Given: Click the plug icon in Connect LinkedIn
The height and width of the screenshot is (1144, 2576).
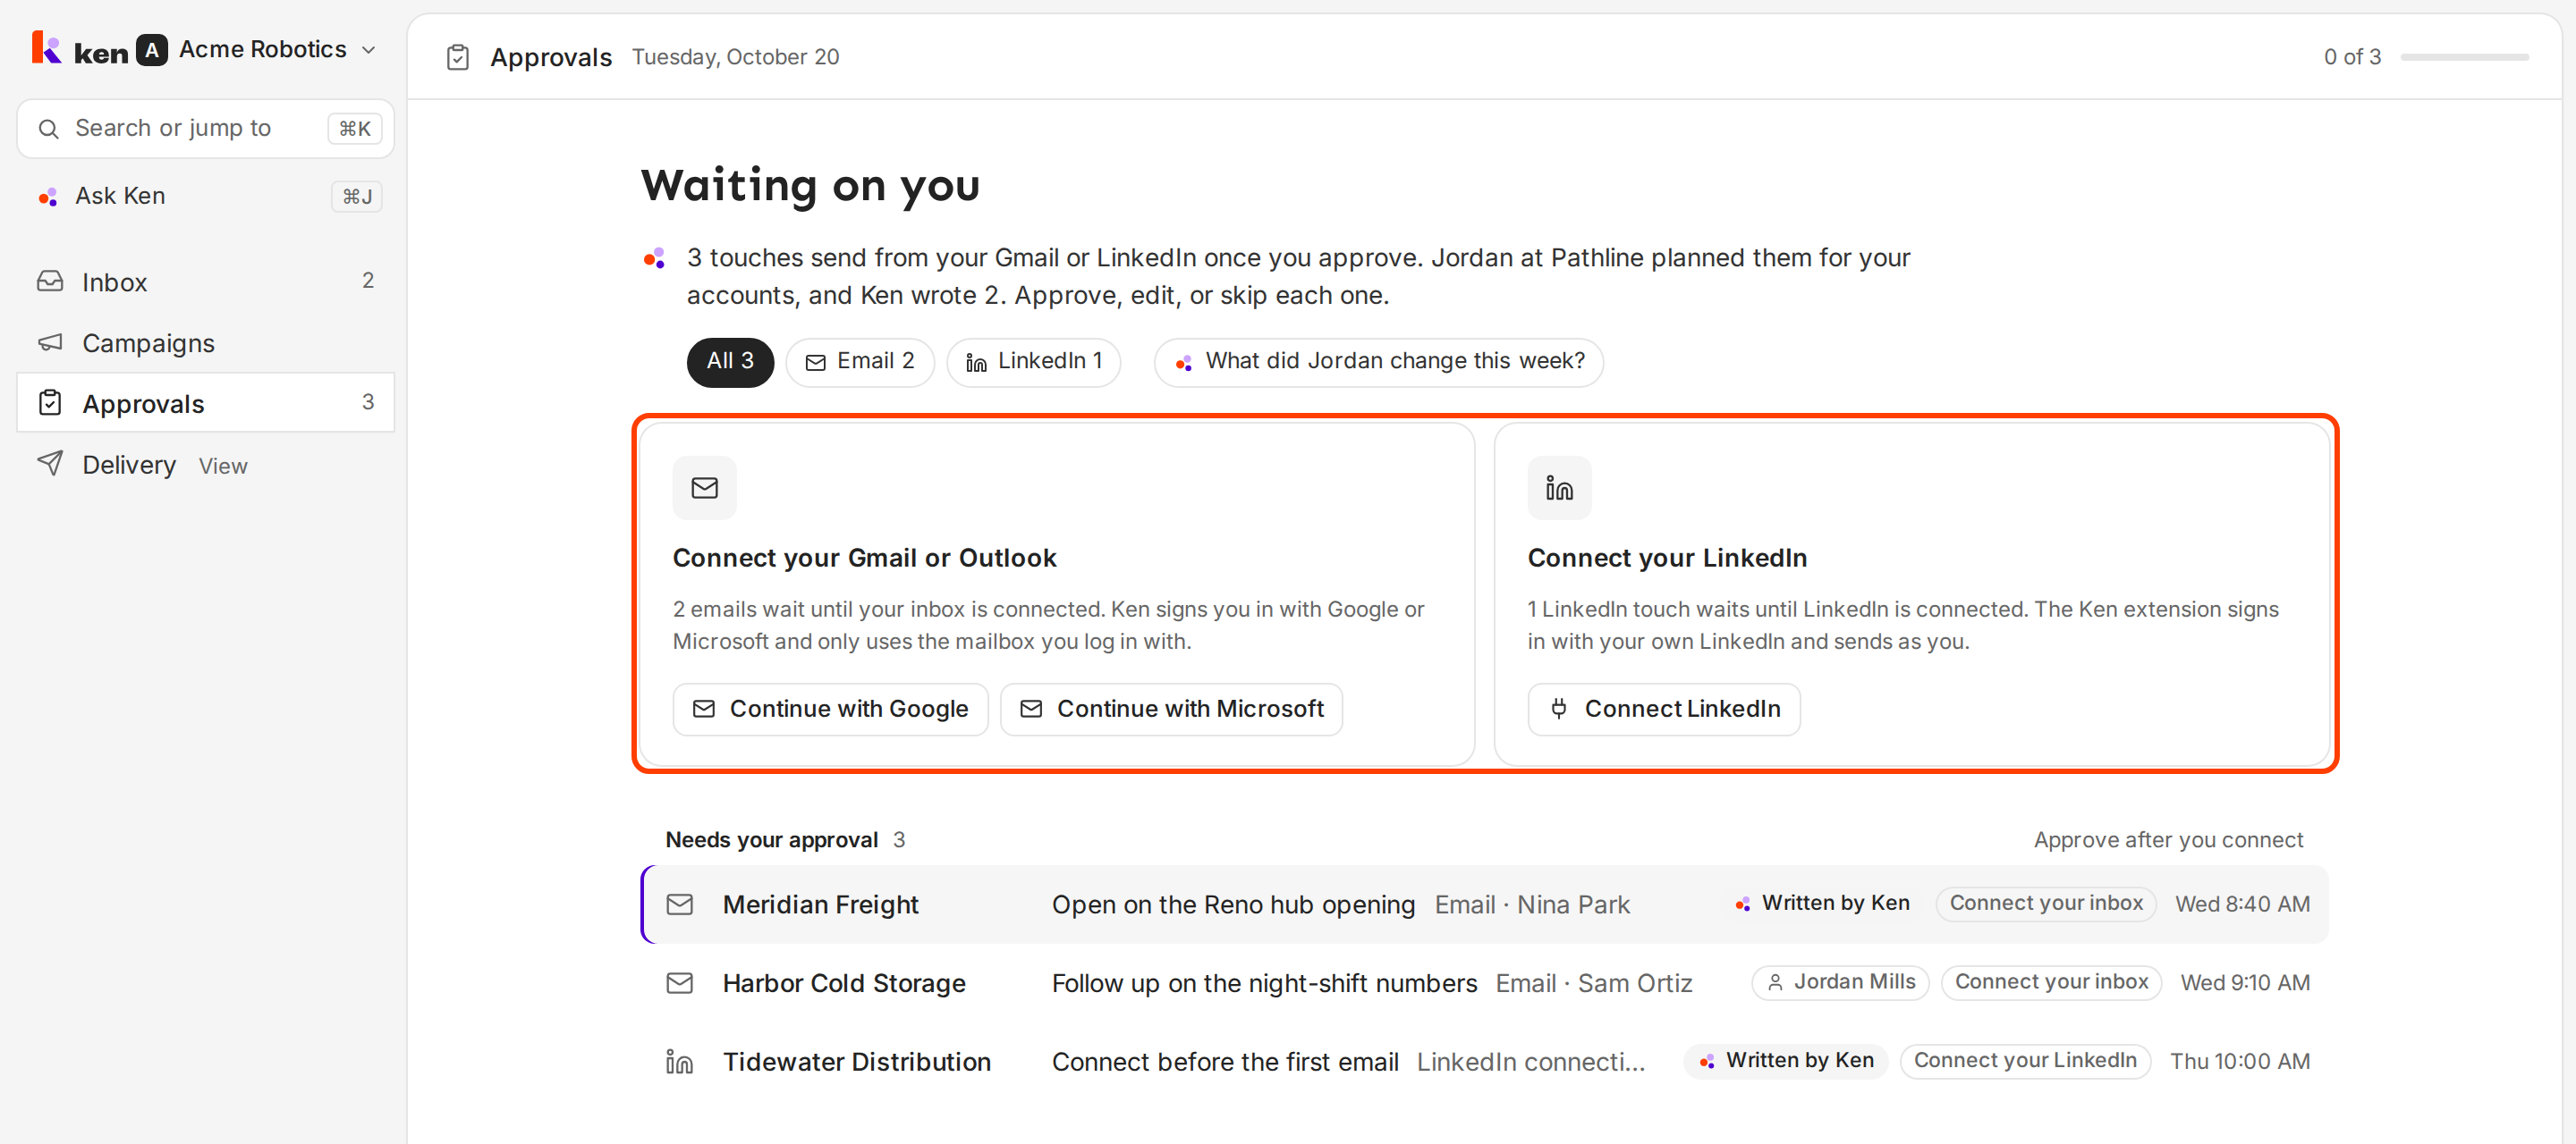Looking at the screenshot, I should point(1559,710).
